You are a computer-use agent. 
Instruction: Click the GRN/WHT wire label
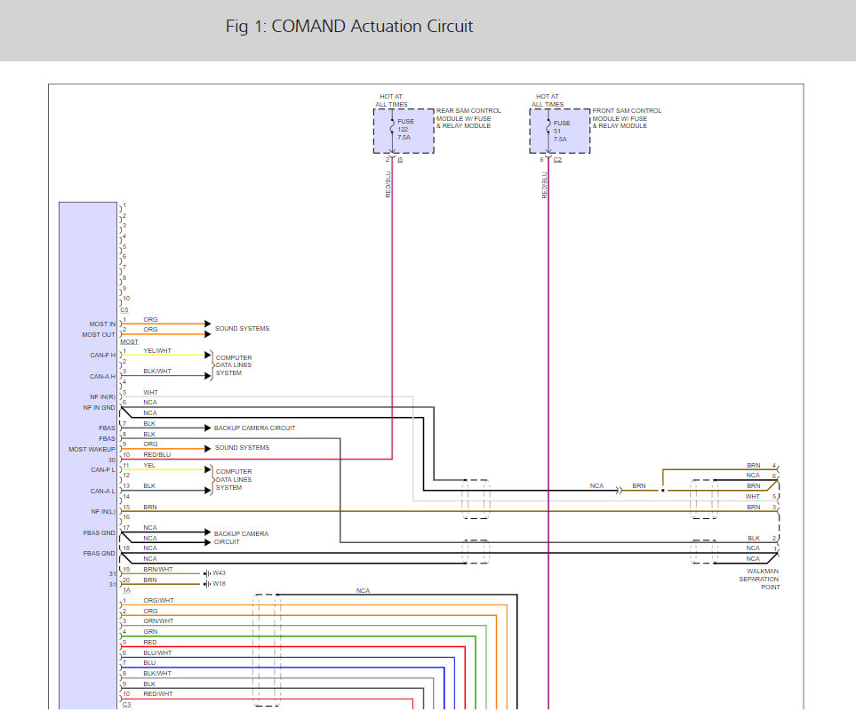point(158,621)
